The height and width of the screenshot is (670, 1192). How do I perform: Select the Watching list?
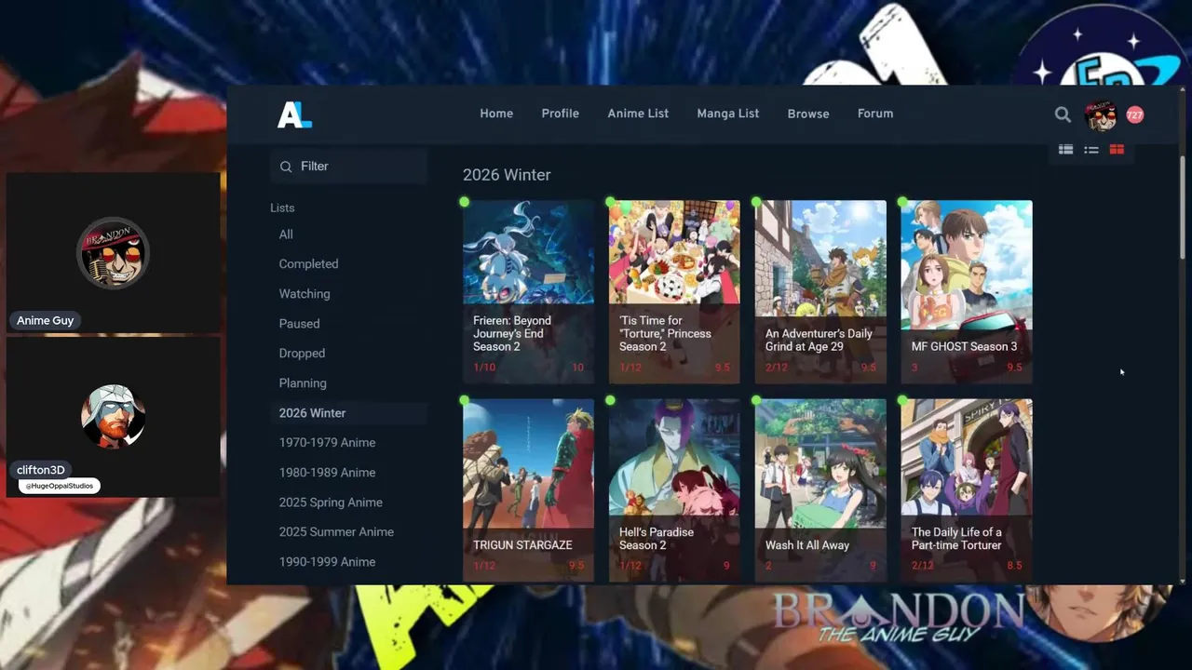[x=305, y=294]
